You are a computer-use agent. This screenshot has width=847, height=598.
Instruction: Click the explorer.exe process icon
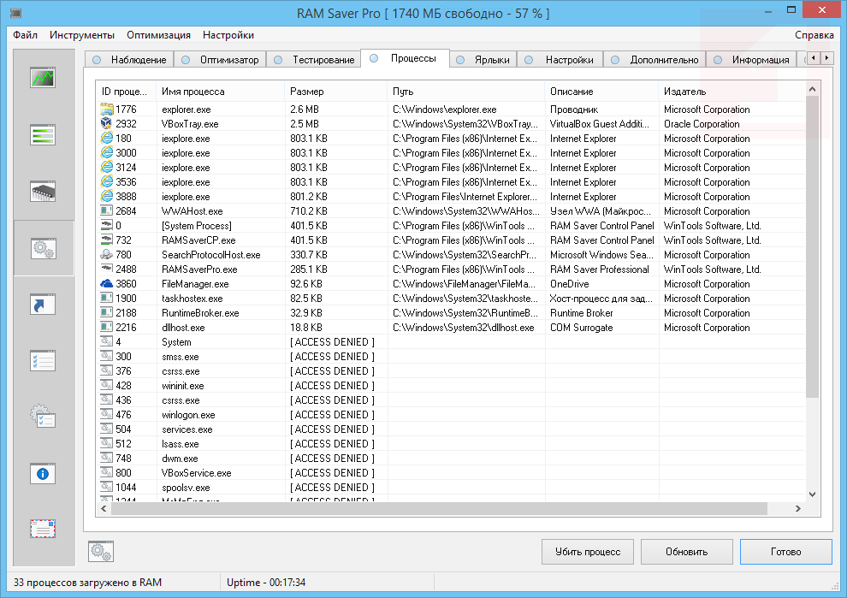107,110
